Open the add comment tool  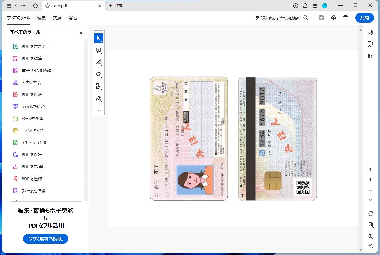(x=98, y=50)
